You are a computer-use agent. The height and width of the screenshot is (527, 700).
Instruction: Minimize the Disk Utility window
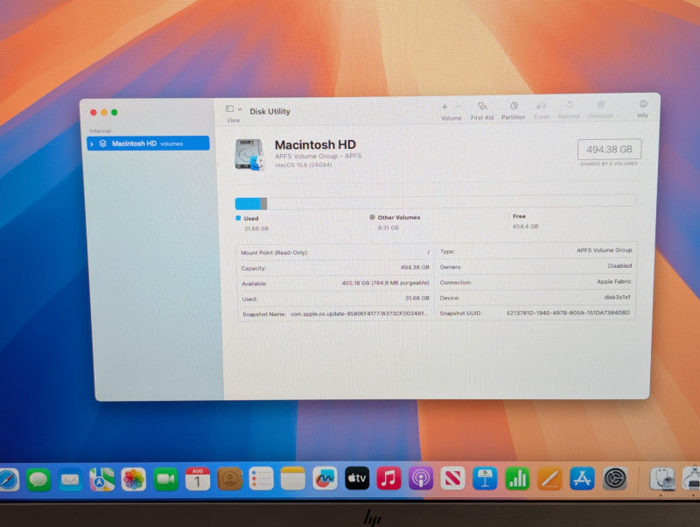[104, 113]
